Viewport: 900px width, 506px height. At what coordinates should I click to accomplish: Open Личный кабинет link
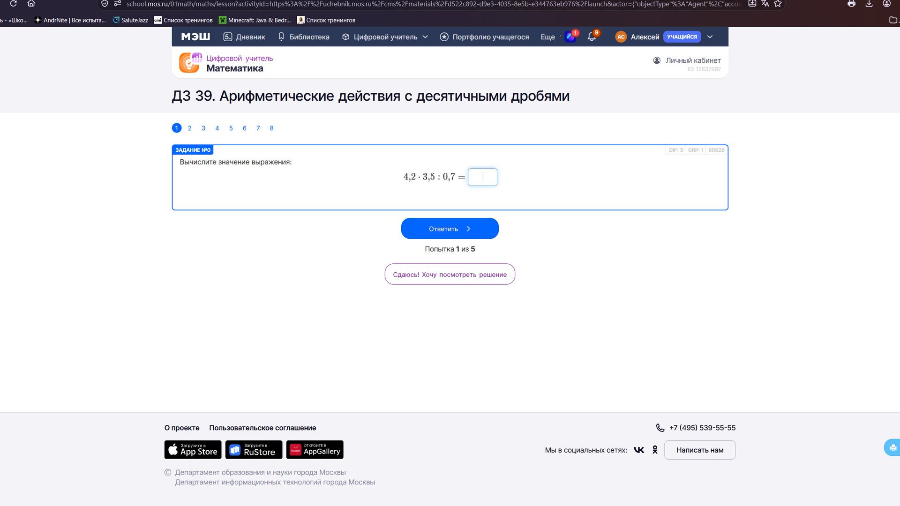(687, 60)
